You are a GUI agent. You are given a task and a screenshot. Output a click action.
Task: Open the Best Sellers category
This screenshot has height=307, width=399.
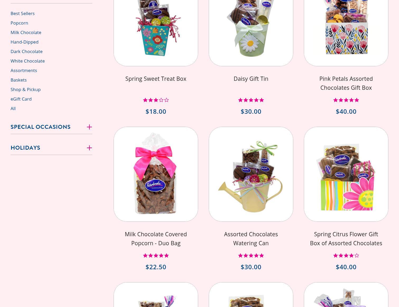pyautogui.click(x=22, y=13)
